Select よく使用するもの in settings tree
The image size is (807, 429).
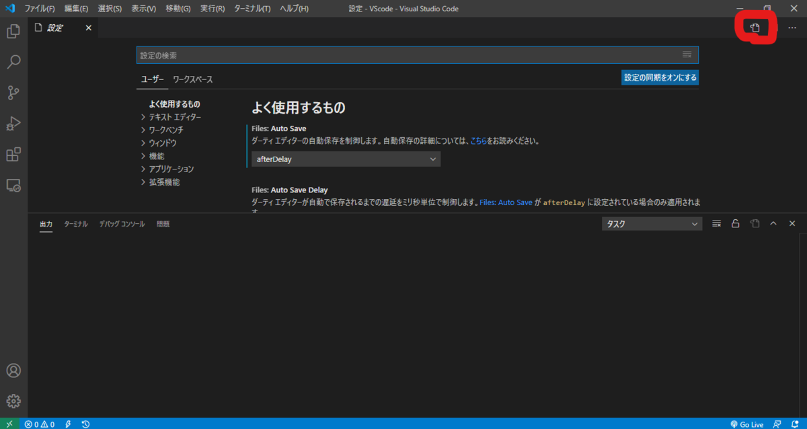175,104
